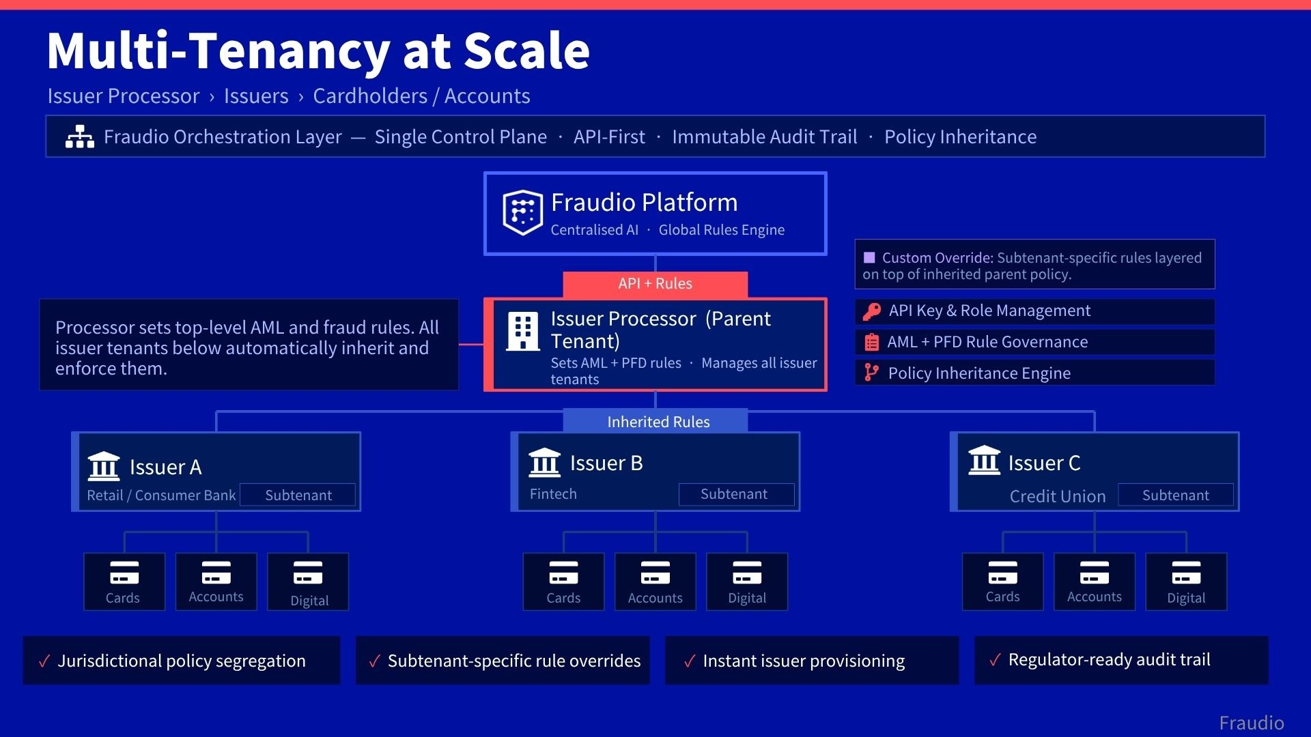Click the Issuers breadcrumb link
Image resolution: width=1311 pixels, height=737 pixels.
click(x=256, y=96)
